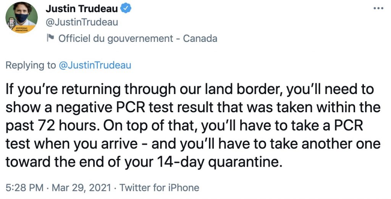The image size is (391, 199).
Task: Click the @JustinTrudeau handle under the name
Action: click(x=82, y=22)
